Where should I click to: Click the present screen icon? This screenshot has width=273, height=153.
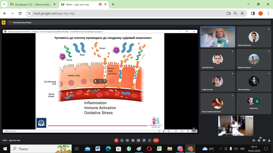[139, 140]
